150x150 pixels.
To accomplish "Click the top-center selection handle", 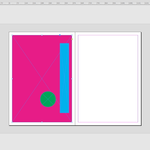I will pyautogui.click(x=42, y=35).
